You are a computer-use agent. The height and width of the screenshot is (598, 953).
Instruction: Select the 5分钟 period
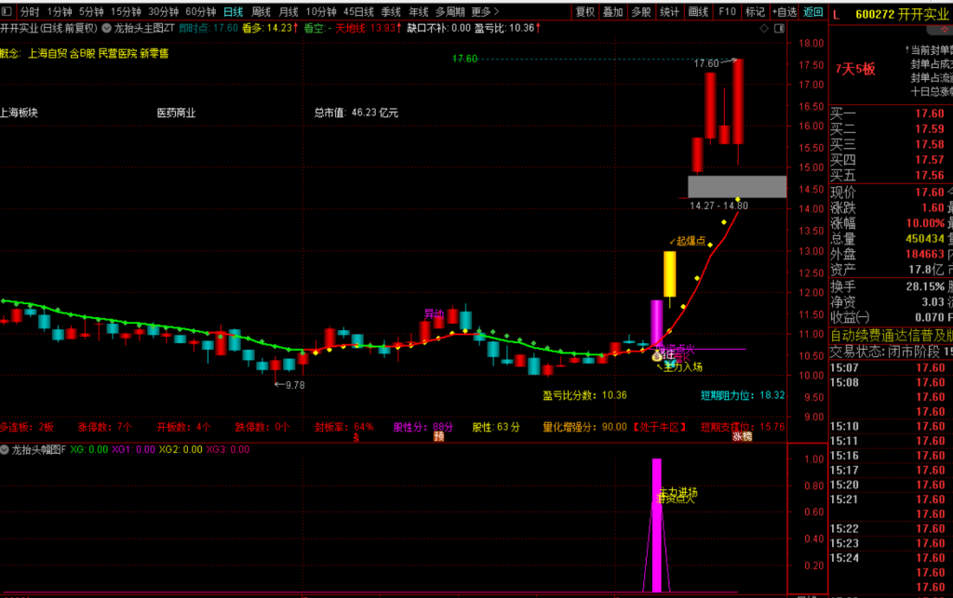pyautogui.click(x=90, y=11)
